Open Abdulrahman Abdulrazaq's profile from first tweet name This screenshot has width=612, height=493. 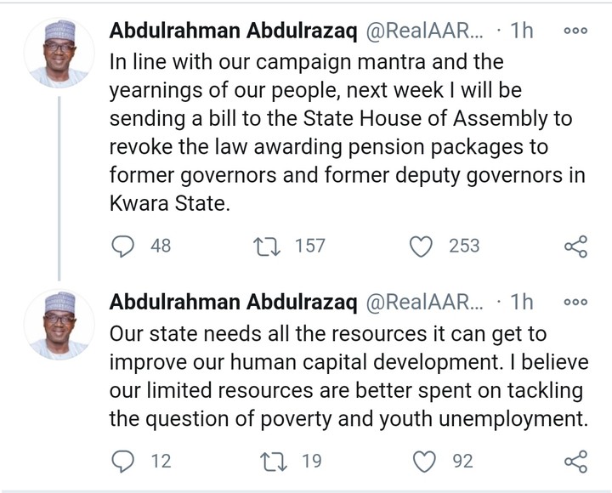[x=234, y=31]
